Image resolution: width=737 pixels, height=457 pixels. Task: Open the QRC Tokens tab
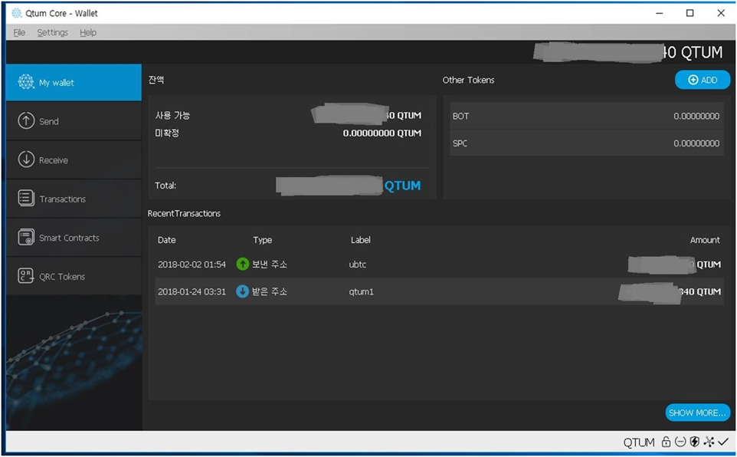tap(74, 276)
